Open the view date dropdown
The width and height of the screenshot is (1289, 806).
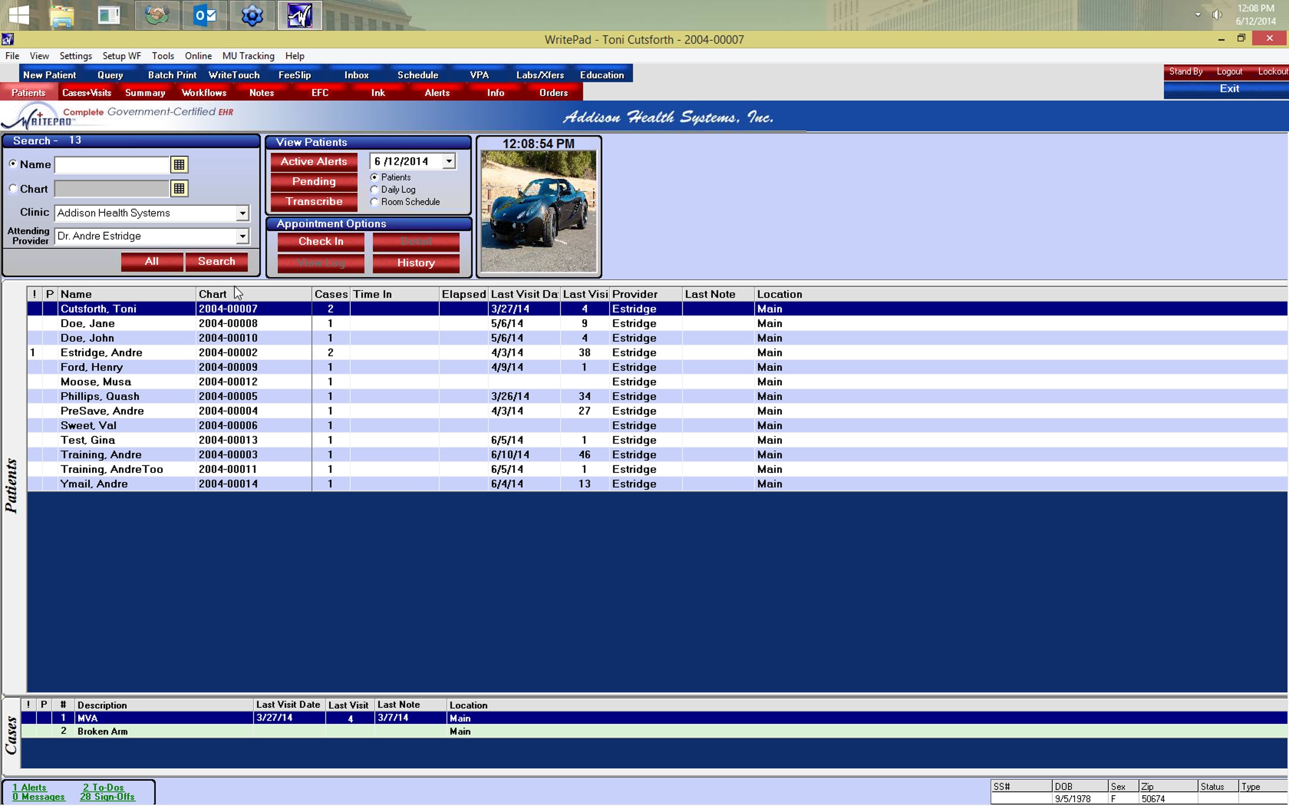click(449, 161)
